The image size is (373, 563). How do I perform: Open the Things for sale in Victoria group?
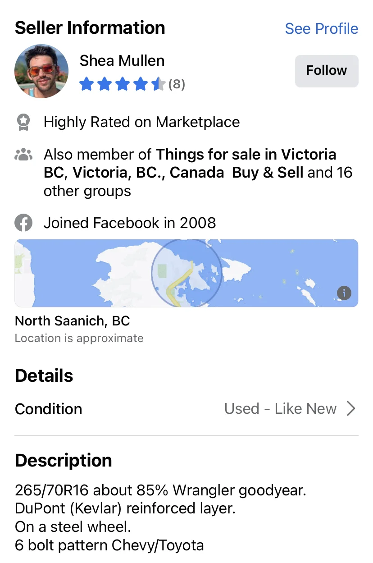246,155
